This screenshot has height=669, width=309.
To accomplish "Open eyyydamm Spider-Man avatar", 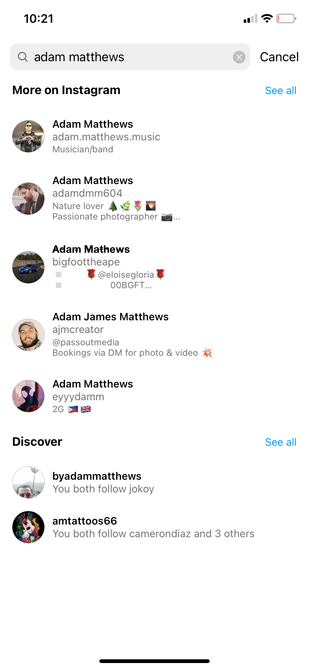I will [x=28, y=396].
